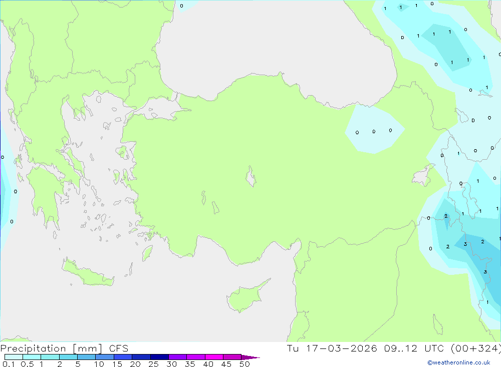This screenshot has width=501, height=367.
Task: Click the 'Tu 17-03-2026' date text
Action: [332, 348]
